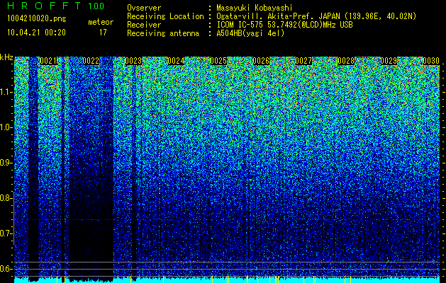Select the Ogata-vill. Akita-Pref. JAPAN location text
Viewport: 446px width, 283px height.
316,16
